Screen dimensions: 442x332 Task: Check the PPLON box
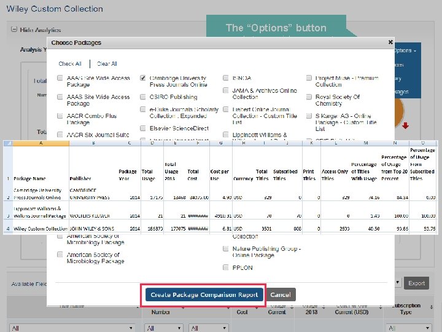tap(225, 267)
